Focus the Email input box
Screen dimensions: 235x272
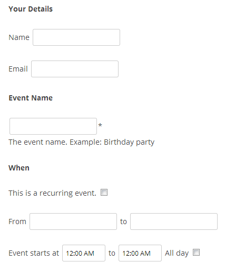pos(75,69)
